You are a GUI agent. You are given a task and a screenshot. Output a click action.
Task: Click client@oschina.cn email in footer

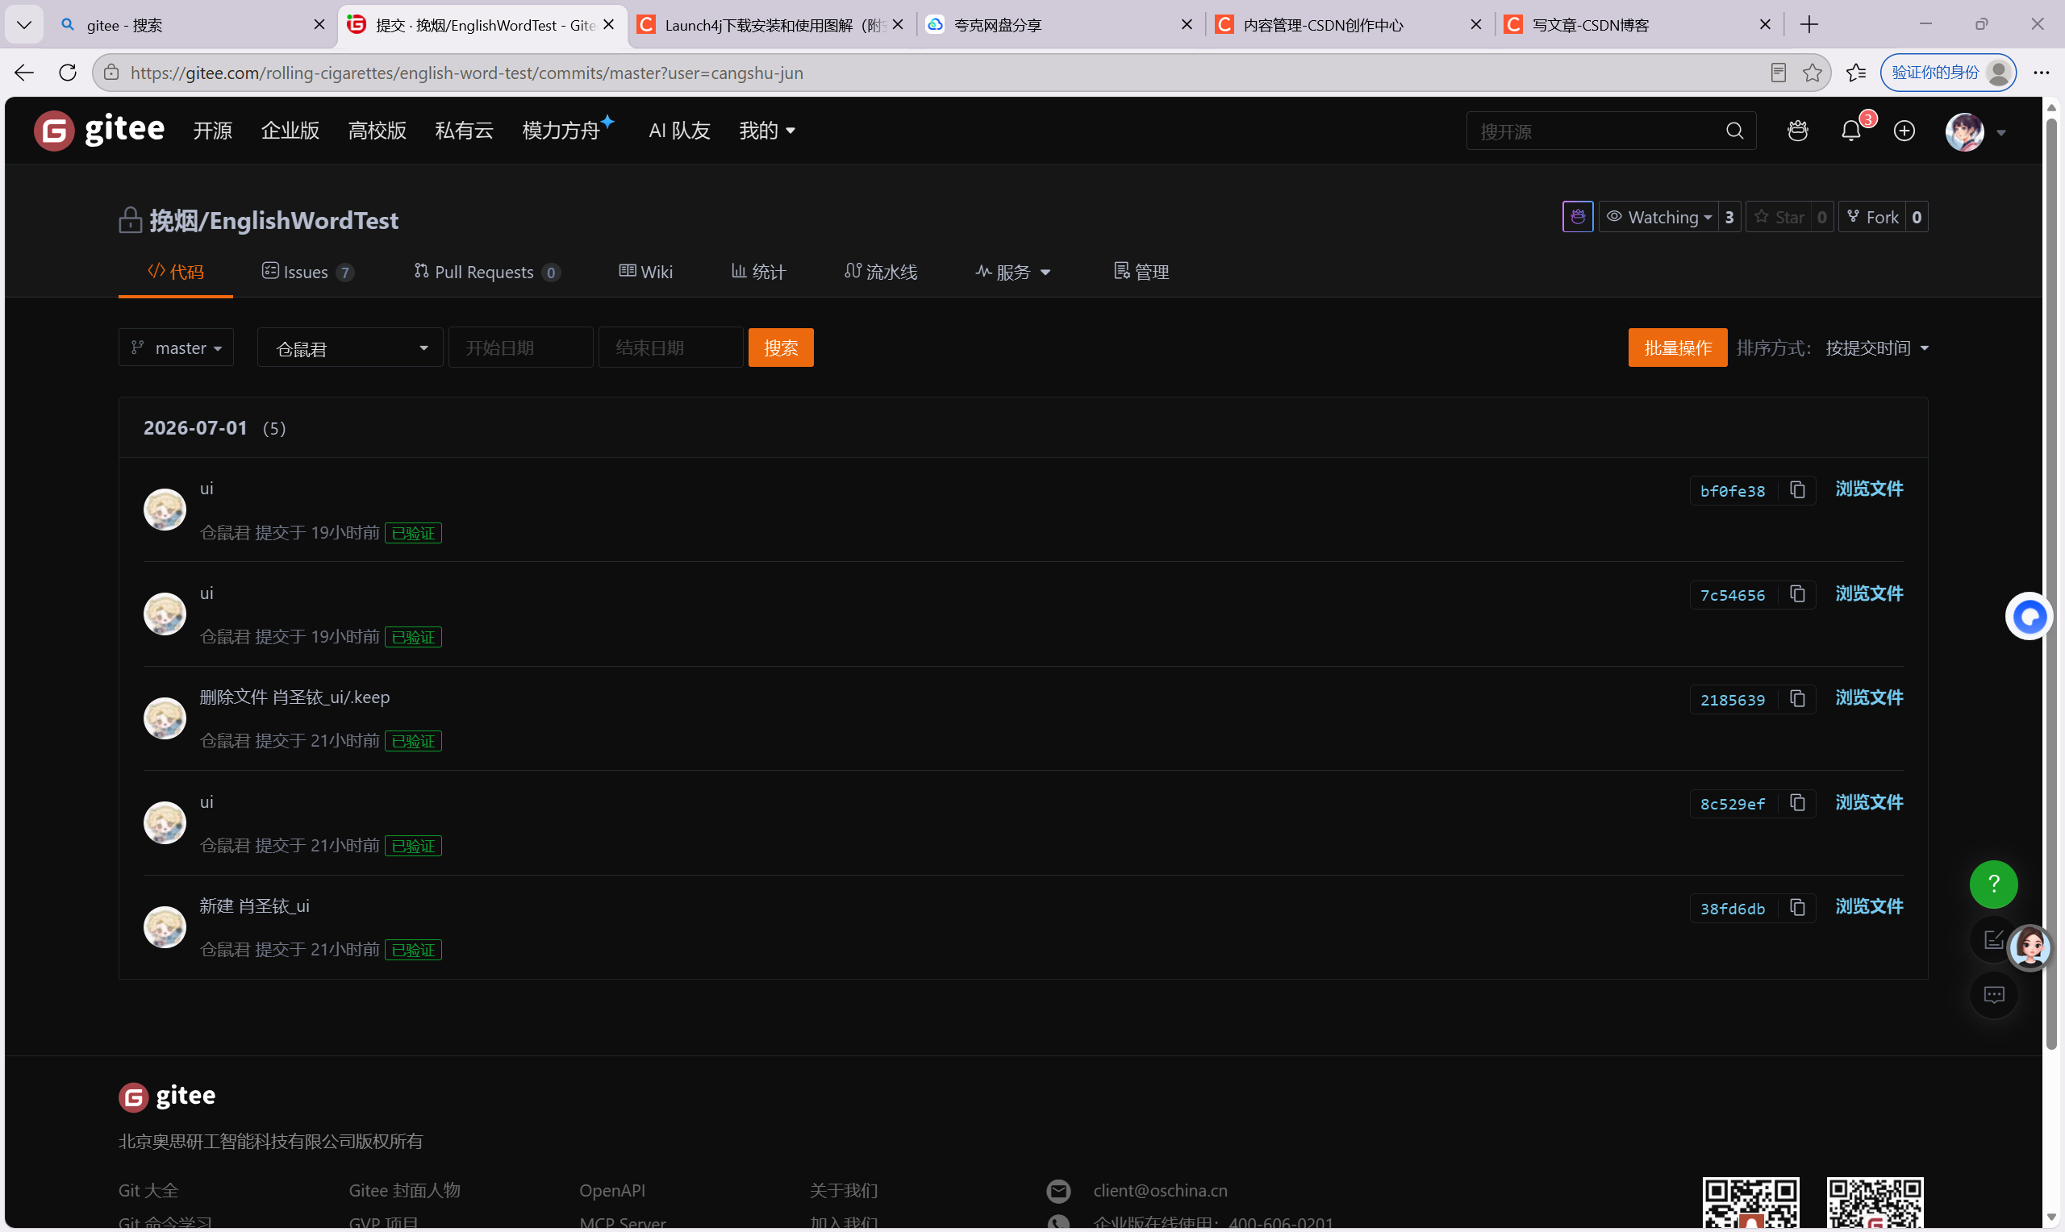click(1160, 1191)
